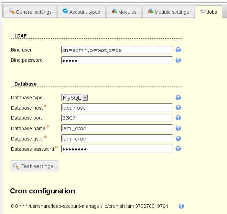Focus the Bind user text field
This screenshot has height=214, width=227.
117,50
